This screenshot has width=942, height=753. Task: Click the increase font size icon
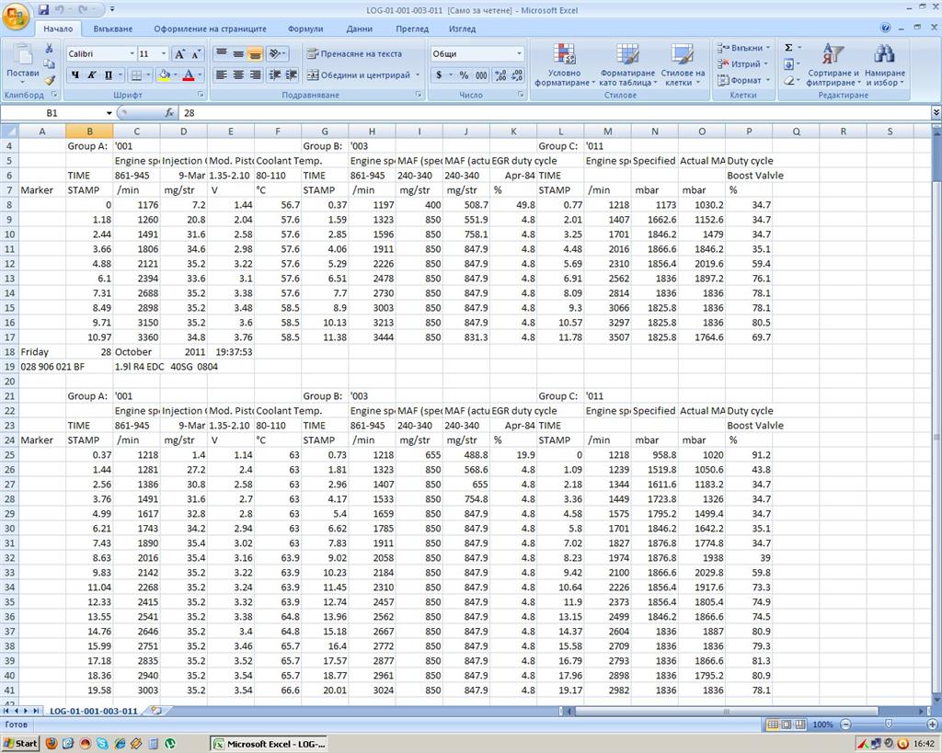click(x=181, y=54)
